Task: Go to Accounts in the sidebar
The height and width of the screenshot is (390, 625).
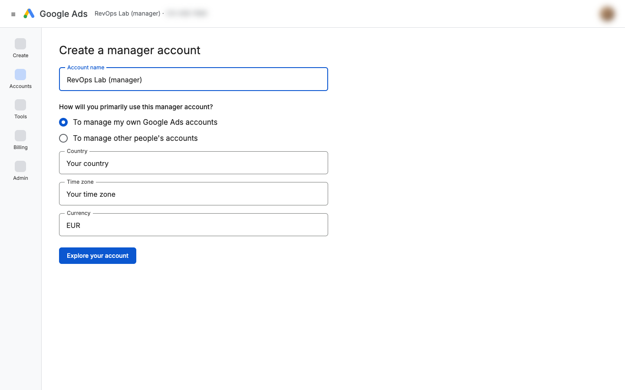Action: click(20, 79)
